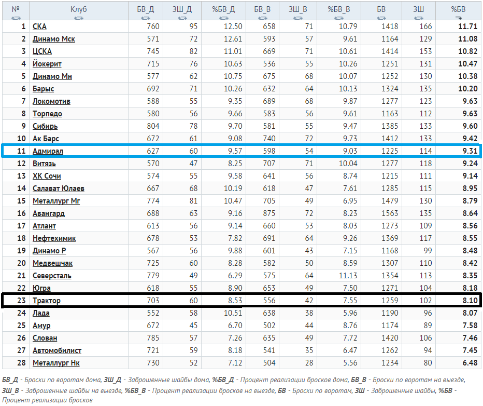Toggle sort arrow under %БВ header

(459, 18)
